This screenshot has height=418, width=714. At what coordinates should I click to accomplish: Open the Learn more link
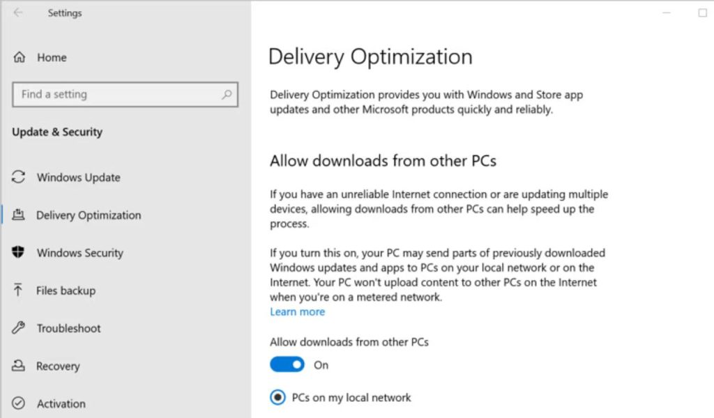[297, 312]
